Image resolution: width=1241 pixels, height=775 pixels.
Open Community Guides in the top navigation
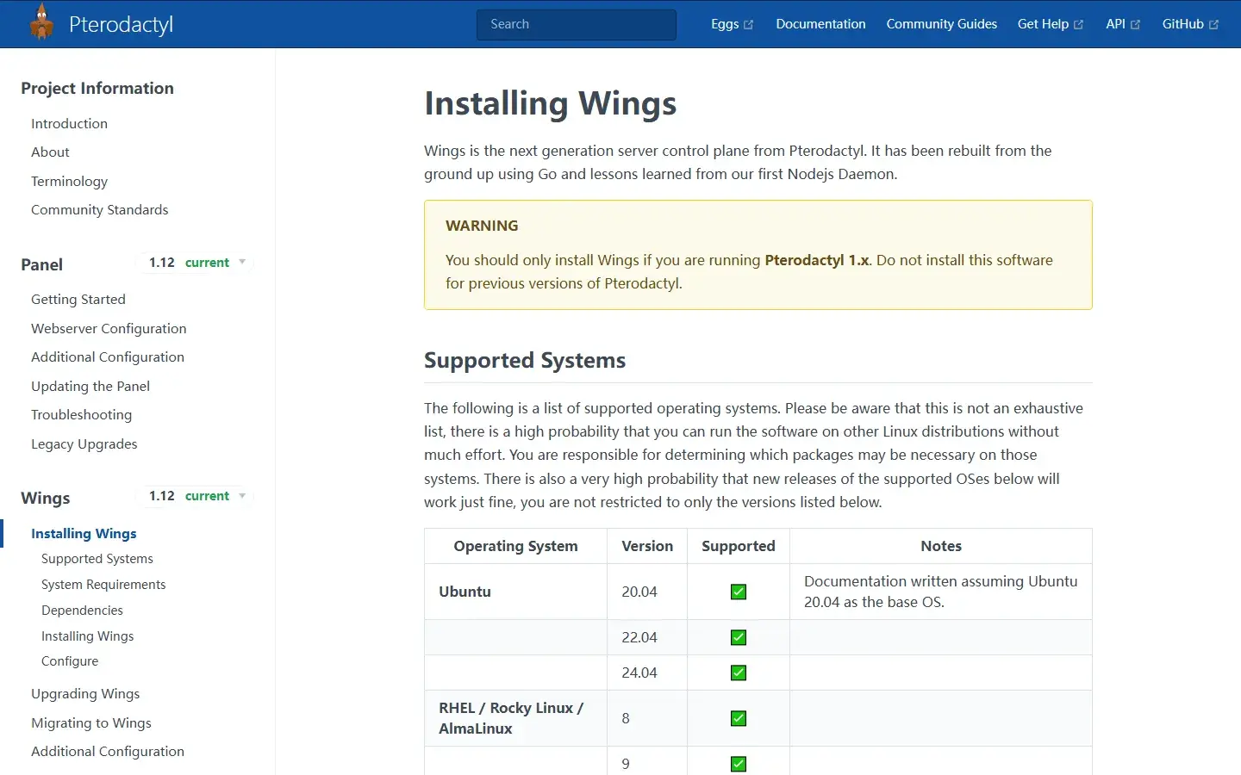click(x=941, y=24)
